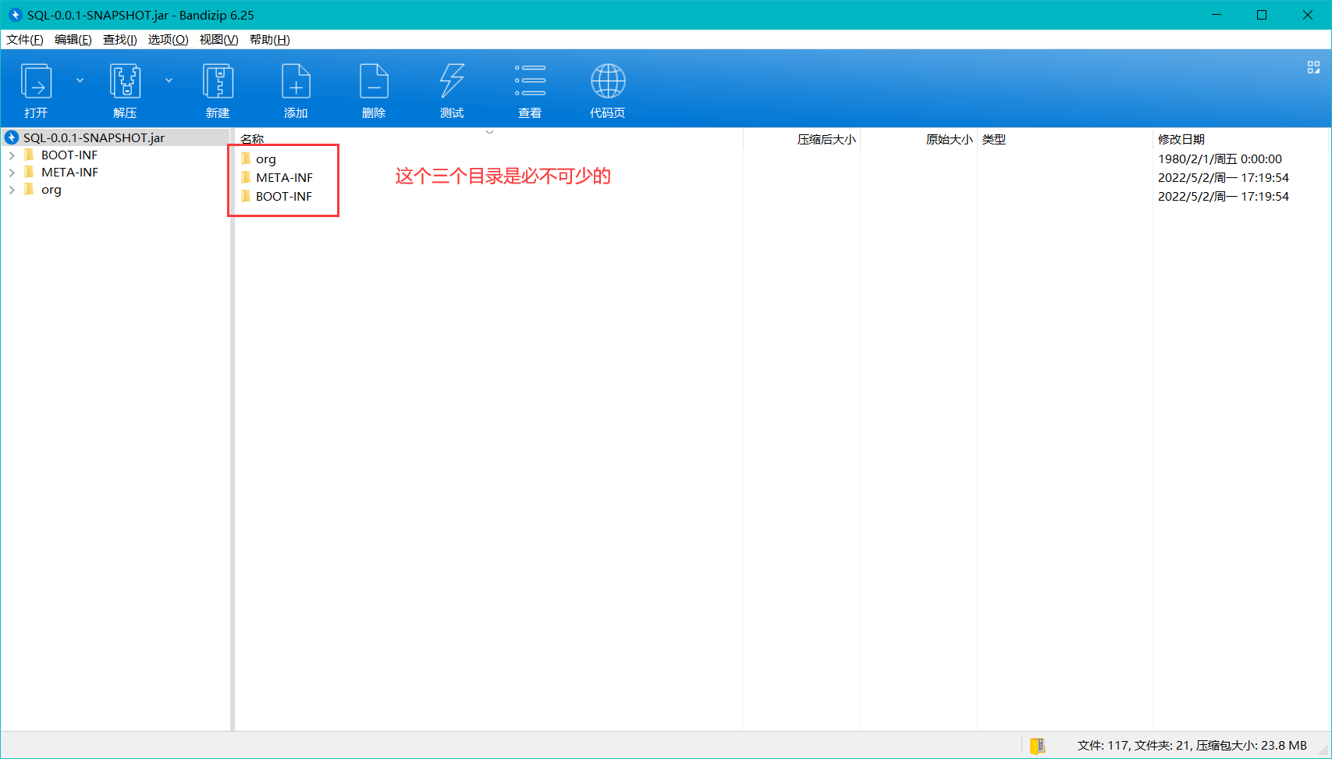Click the date 1980/2/1/周五 0:00:00
Viewport: 1332px width, 759px height.
pyautogui.click(x=1220, y=159)
